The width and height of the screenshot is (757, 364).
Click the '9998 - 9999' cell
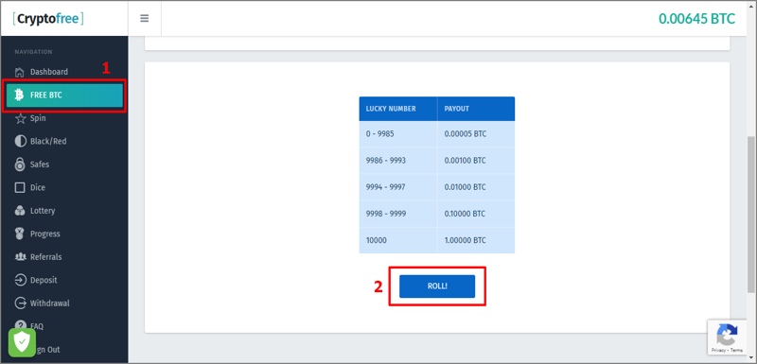coord(397,214)
